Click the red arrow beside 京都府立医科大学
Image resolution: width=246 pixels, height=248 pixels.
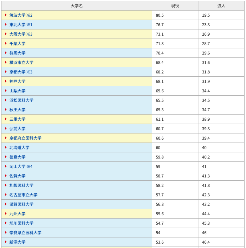pyautogui.click(x=6, y=138)
